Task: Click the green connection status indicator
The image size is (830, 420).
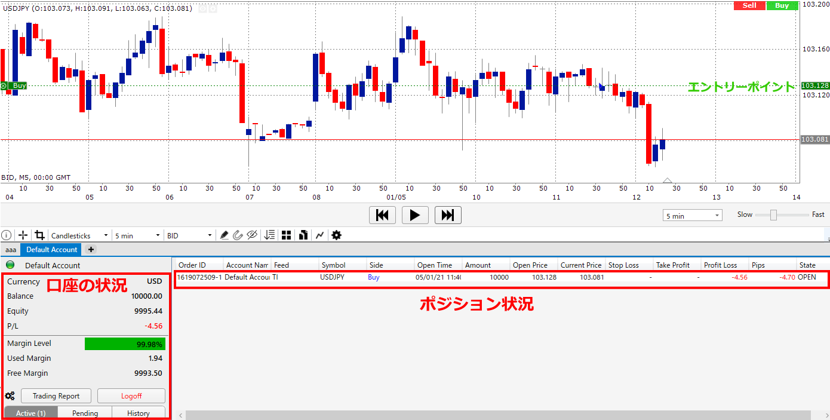Action: [10, 265]
